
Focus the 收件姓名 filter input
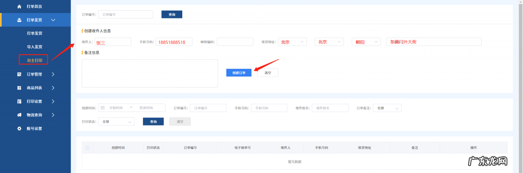tap(330, 108)
